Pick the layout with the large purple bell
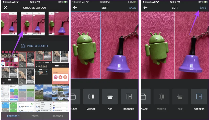Viewport: 209px width, 120px height. point(59,24)
